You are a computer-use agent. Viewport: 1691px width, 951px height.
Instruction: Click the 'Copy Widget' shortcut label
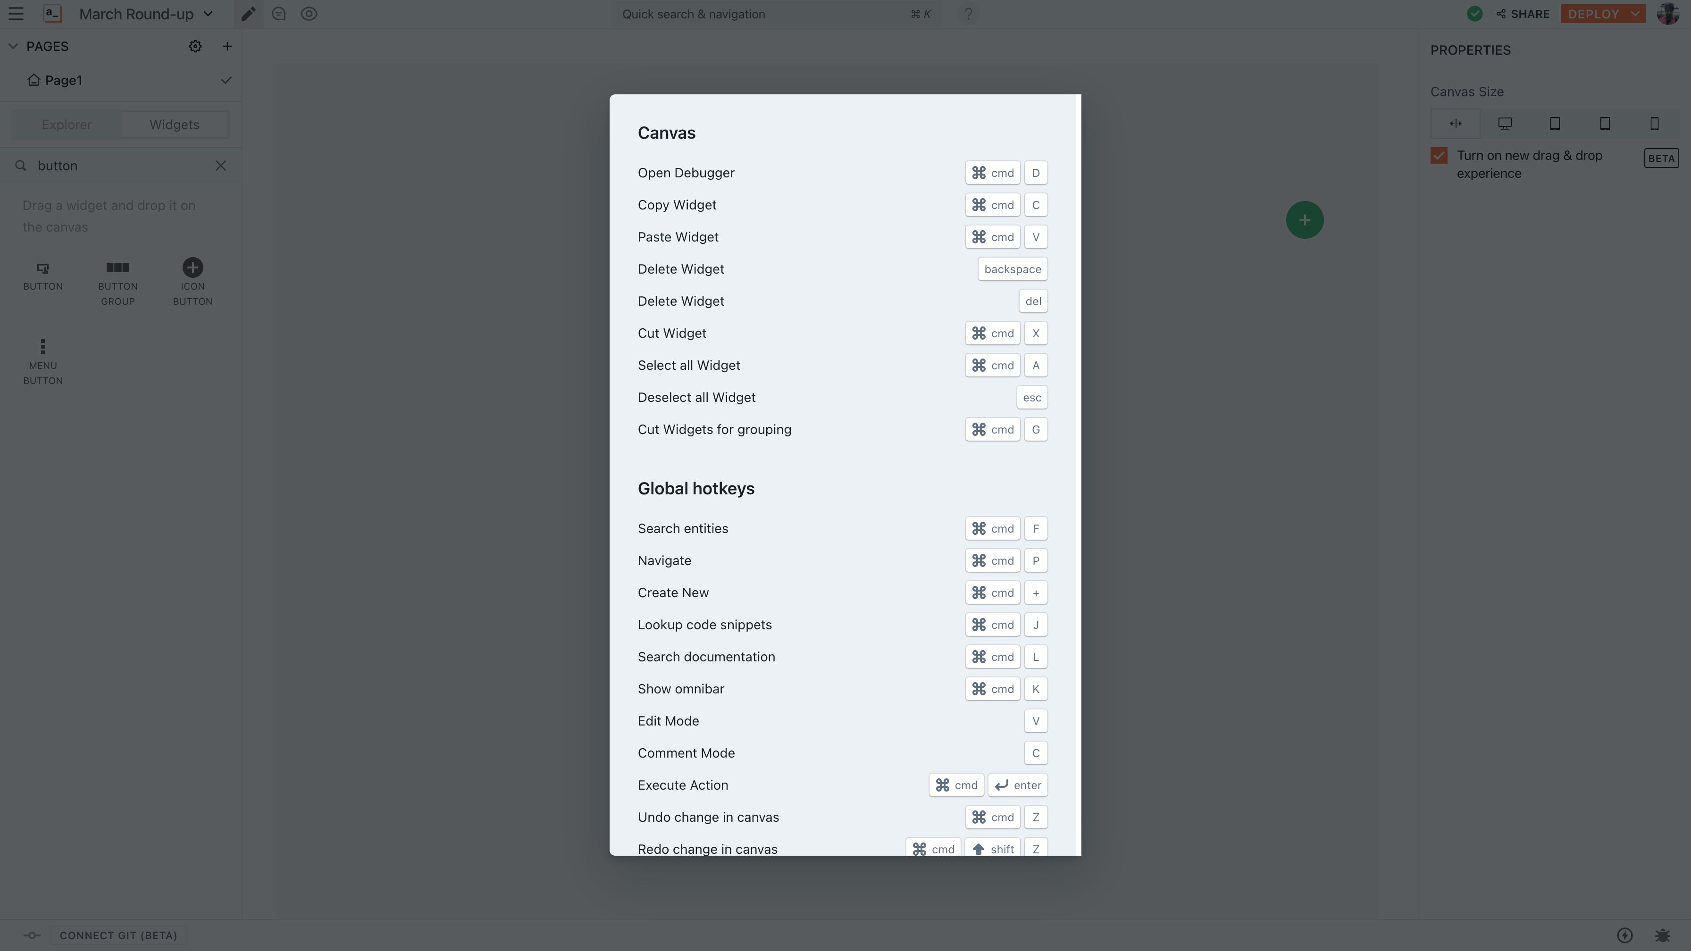pyautogui.click(x=677, y=205)
